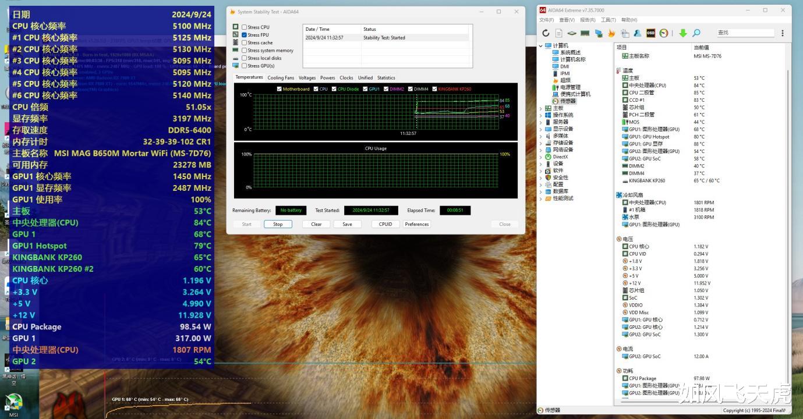This screenshot has width=803, height=419.
Task: Click the magnifier search icon on toolbar
Action: [696, 33]
